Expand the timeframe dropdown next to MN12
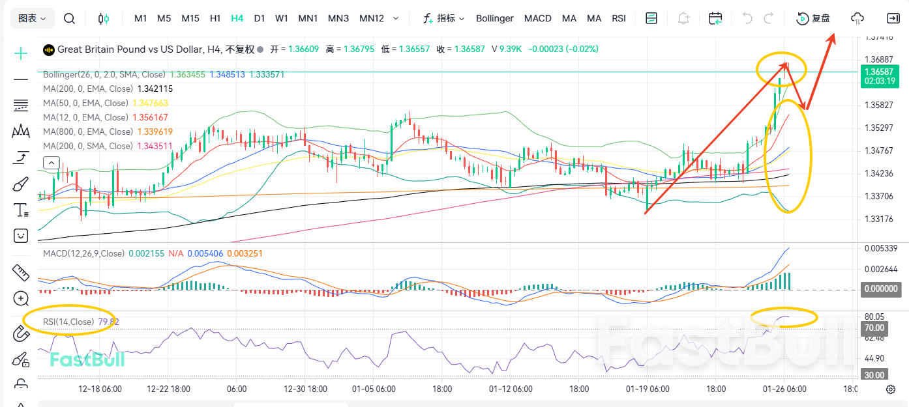909x407 pixels. tap(395, 19)
